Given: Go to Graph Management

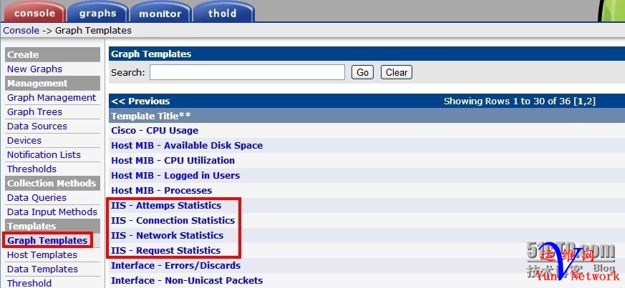Looking at the screenshot, I should pyautogui.click(x=52, y=97).
